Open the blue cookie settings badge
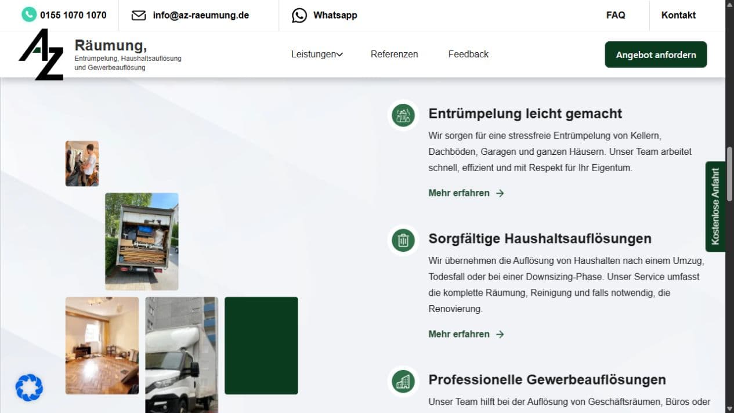The image size is (734, 413). pos(29,387)
